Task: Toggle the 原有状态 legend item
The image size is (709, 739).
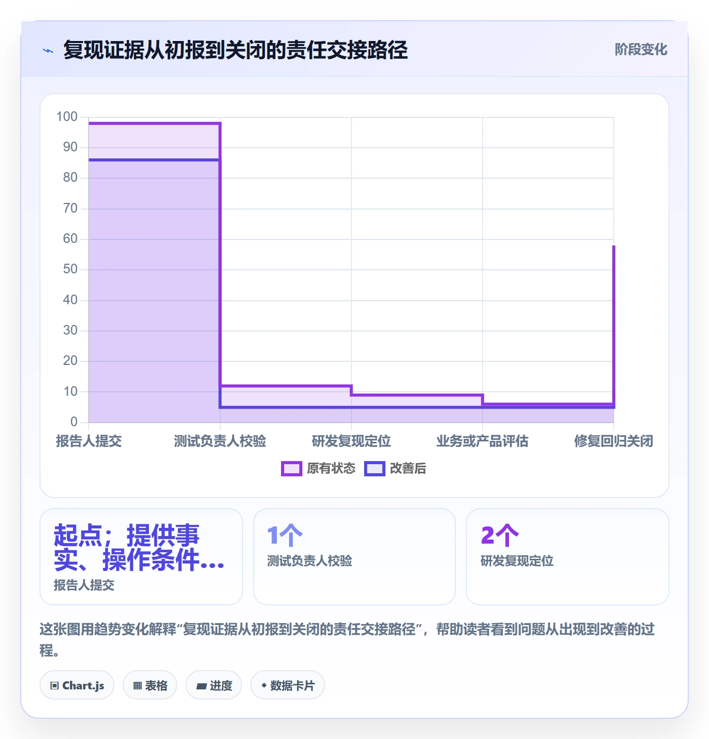Action: 318,468
